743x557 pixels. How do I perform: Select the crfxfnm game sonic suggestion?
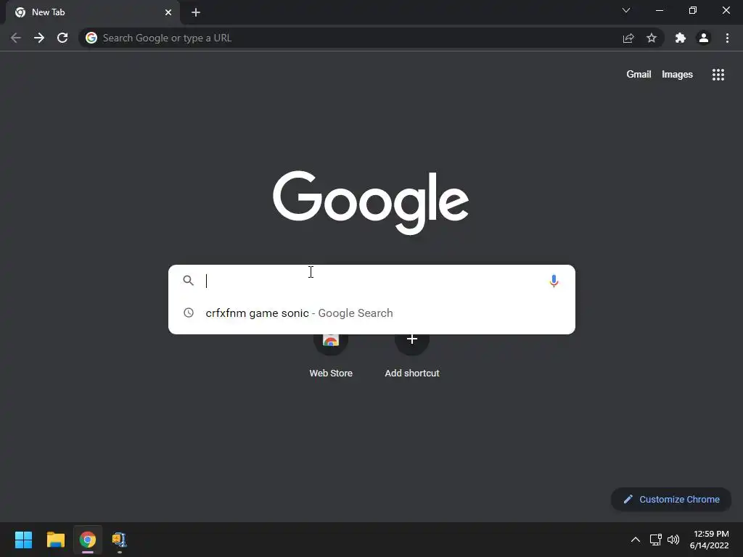[372, 313]
